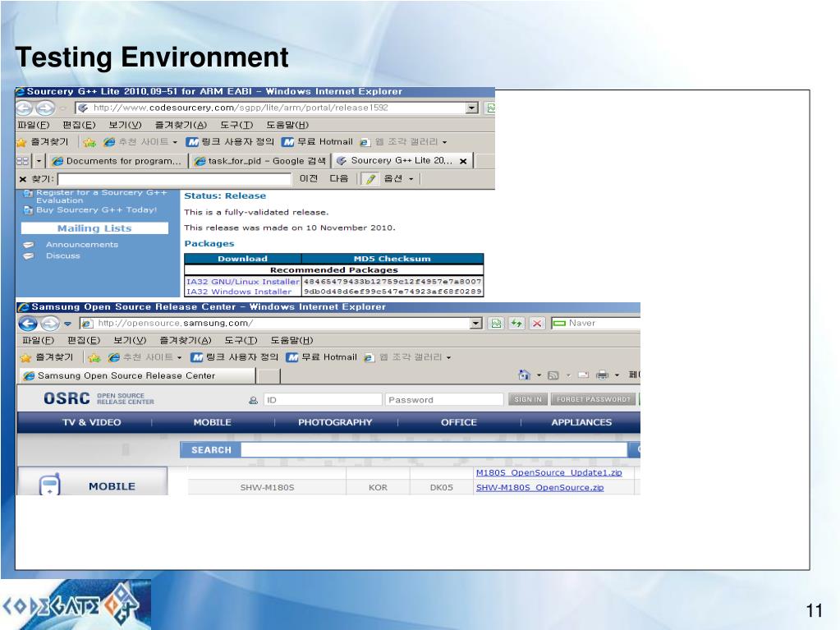Download SHW-M180S_OpenSource.zip
840x630 pixels.
click(539, 488)
